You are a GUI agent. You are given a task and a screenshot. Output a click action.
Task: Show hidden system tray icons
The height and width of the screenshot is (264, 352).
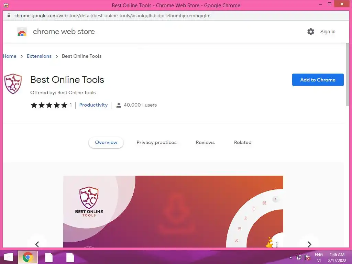[x=290, y=257]
